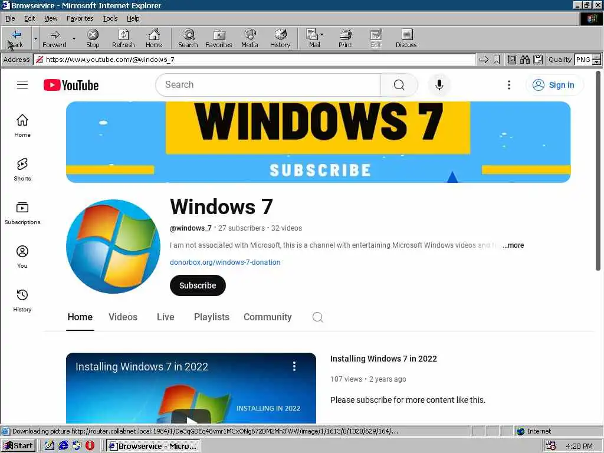Switch to the Live tab
Viewport: 604px width, 453px height.
166,317
